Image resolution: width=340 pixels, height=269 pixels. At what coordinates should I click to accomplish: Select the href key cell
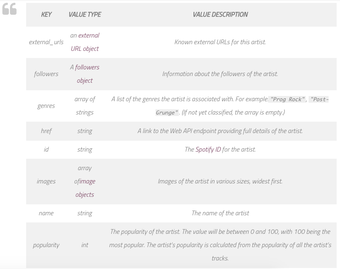pos(46,131)
